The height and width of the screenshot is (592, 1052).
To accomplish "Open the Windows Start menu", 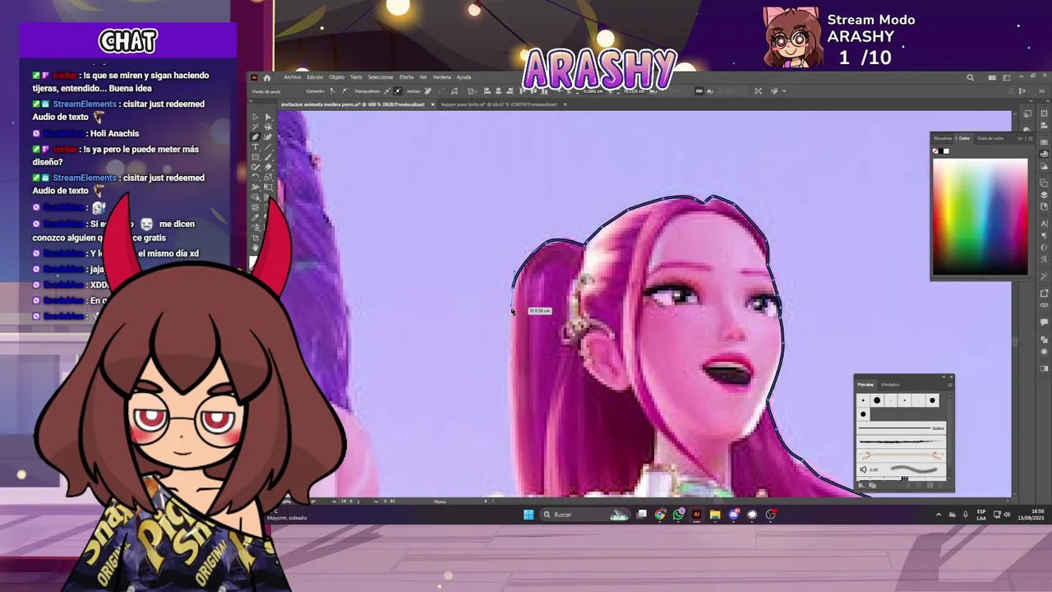I will coord(528,515).
